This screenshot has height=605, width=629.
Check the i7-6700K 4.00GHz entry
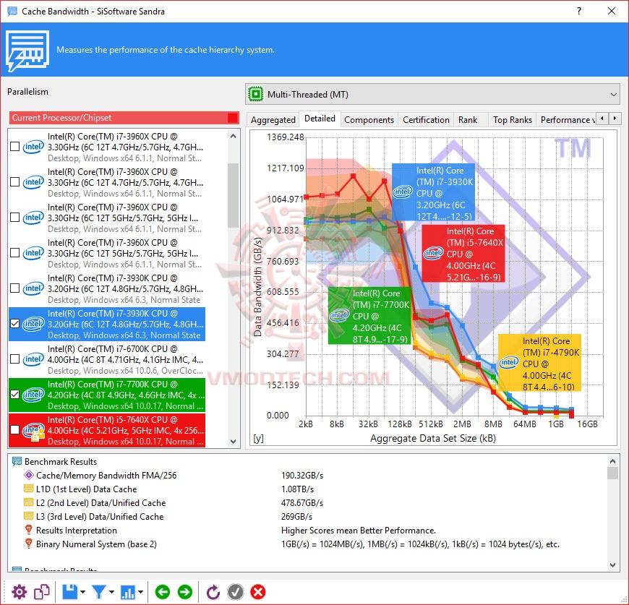pos(15,359)
